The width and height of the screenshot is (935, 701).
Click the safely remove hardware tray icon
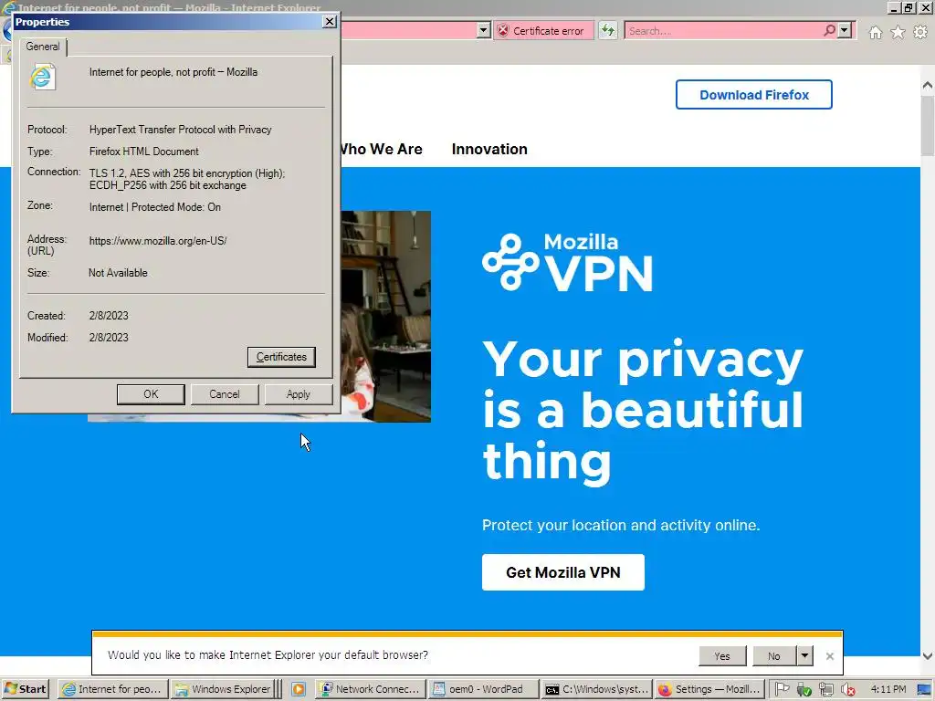tap(804, 689)
